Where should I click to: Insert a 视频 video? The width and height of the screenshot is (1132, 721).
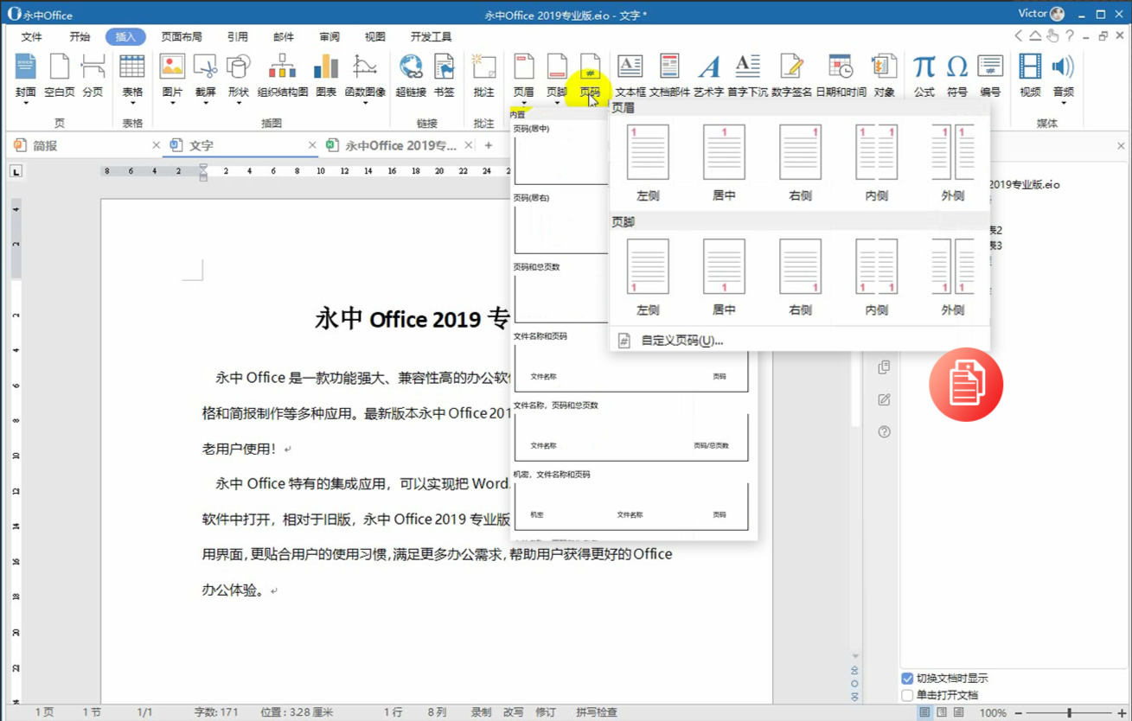tap(1030, 67)
